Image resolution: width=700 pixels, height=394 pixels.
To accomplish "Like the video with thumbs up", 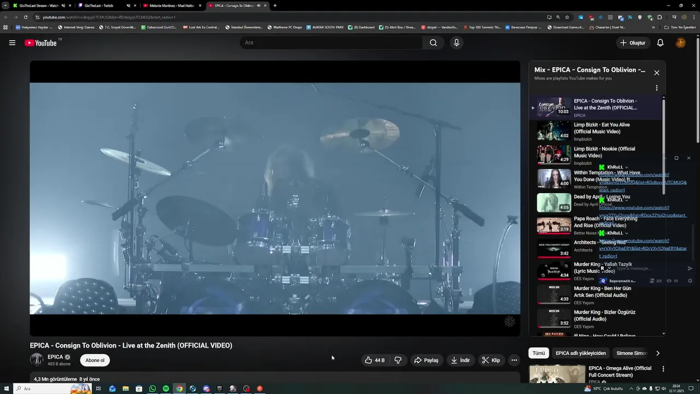I will pos(375,360).
